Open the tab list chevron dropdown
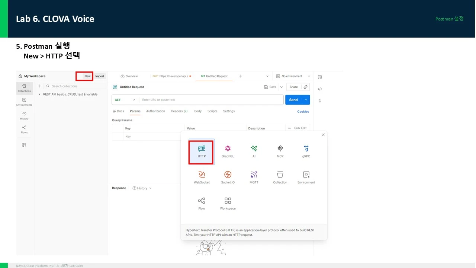The image size is (476, 268). [267, 76]
